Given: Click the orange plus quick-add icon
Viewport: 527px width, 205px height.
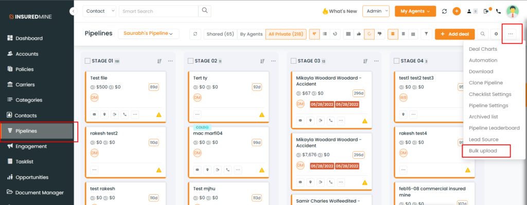Looking at the screenshot, I should (456, 11).
